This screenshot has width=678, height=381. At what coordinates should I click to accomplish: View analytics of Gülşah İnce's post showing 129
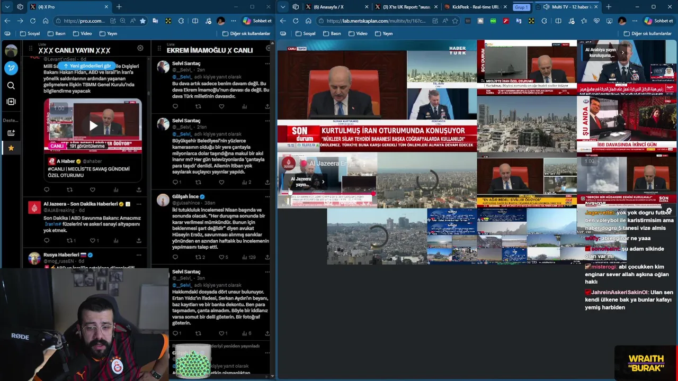(x=248, y=257)
